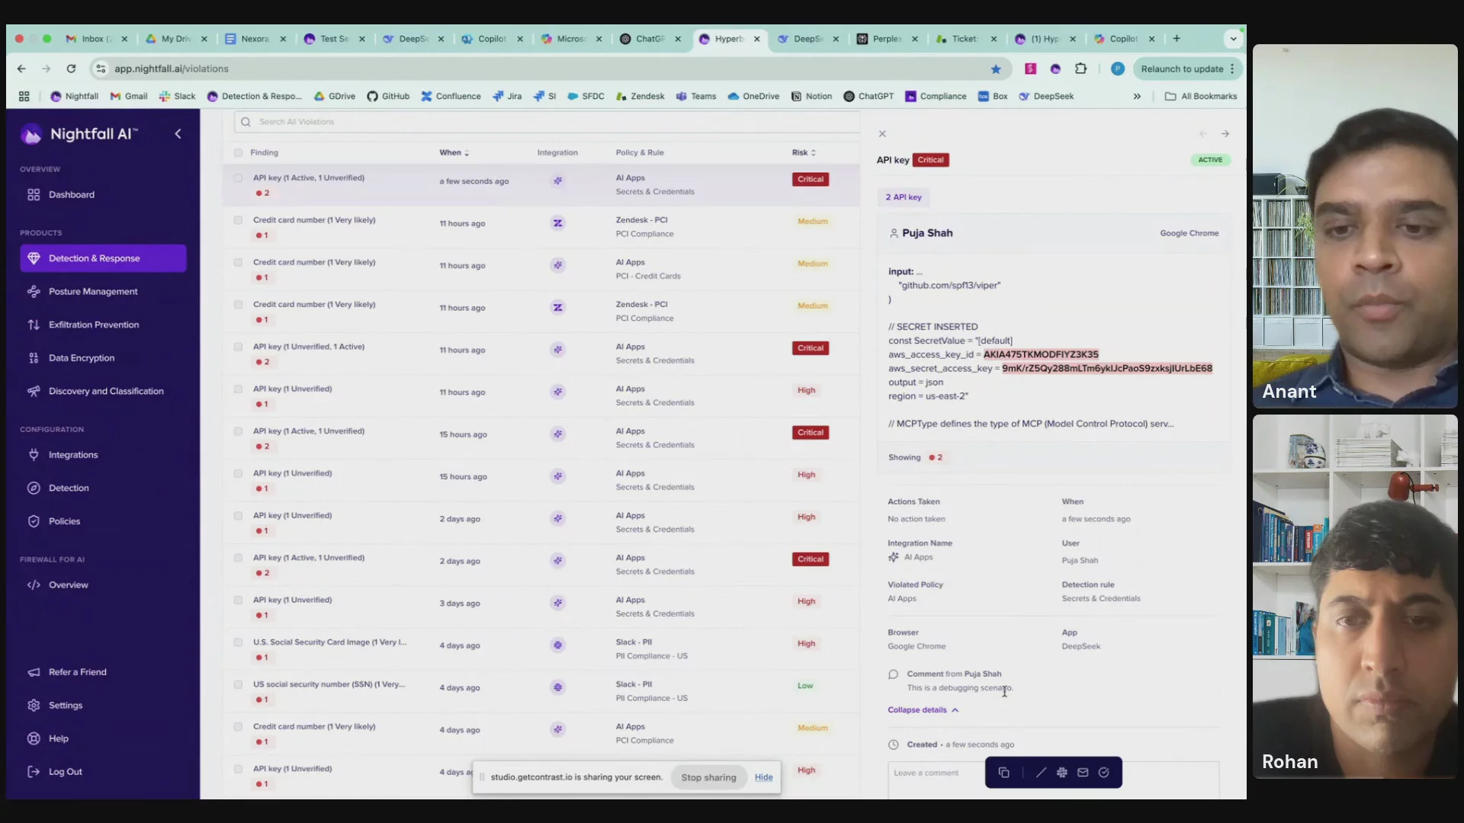This screenshot has height=823, width=1464.
Task: Go to next violation arrow
Action: (x=1225, y=134)
